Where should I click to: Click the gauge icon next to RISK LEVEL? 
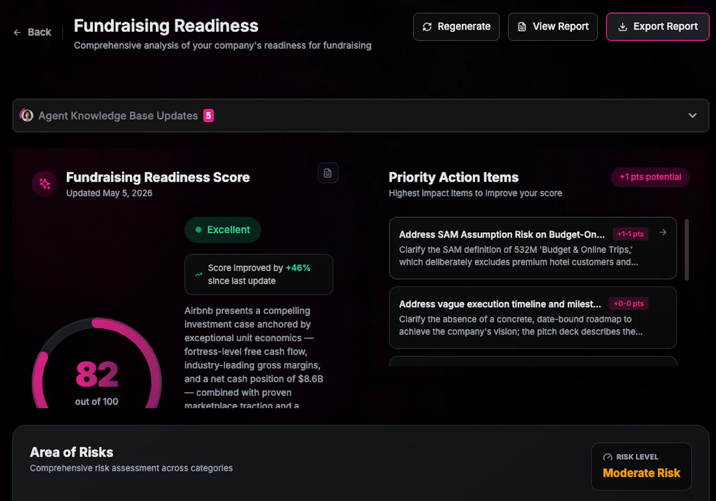(608, 457)
